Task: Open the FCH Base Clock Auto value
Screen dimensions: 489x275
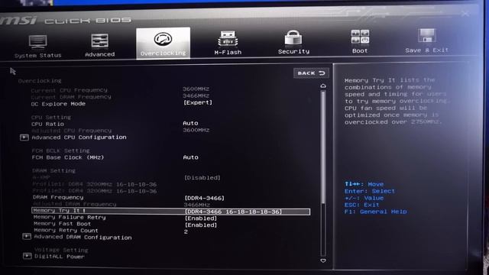Action: click(190, 157)
